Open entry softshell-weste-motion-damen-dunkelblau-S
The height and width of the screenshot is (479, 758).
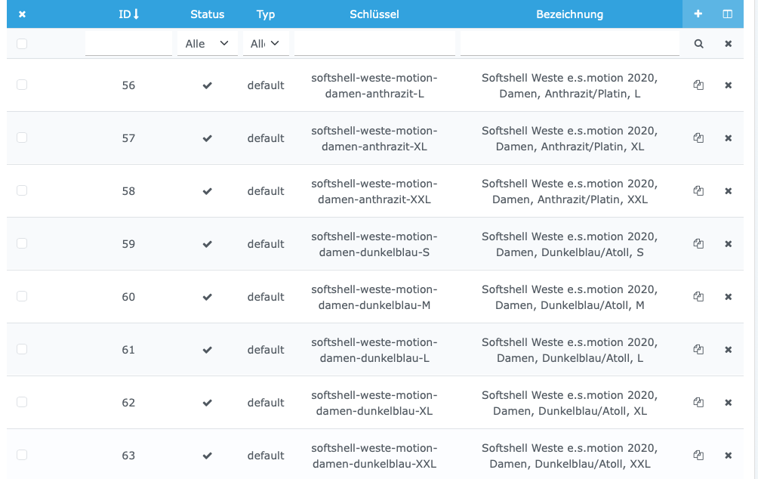point(374,244)
